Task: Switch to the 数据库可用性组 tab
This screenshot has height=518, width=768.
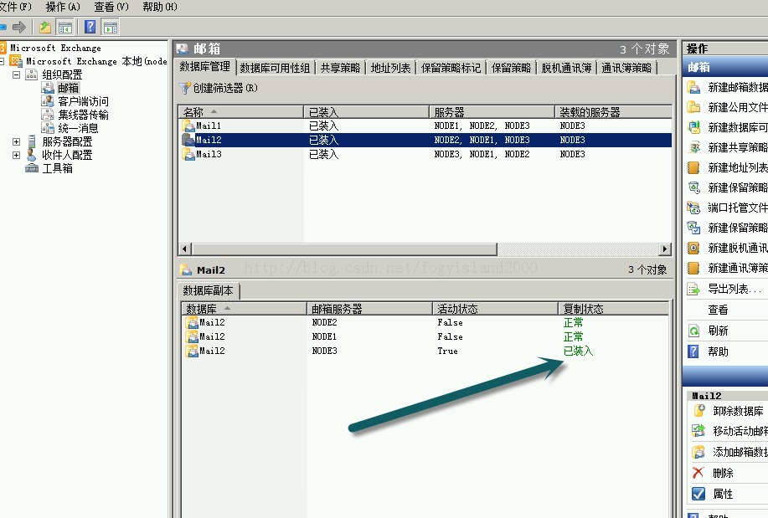Action: [275, 68]
